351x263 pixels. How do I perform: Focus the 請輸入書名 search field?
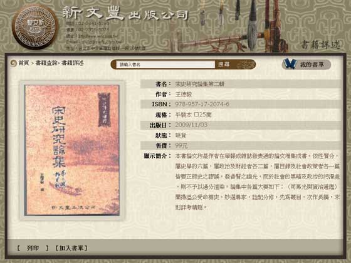tap(165, 64)
